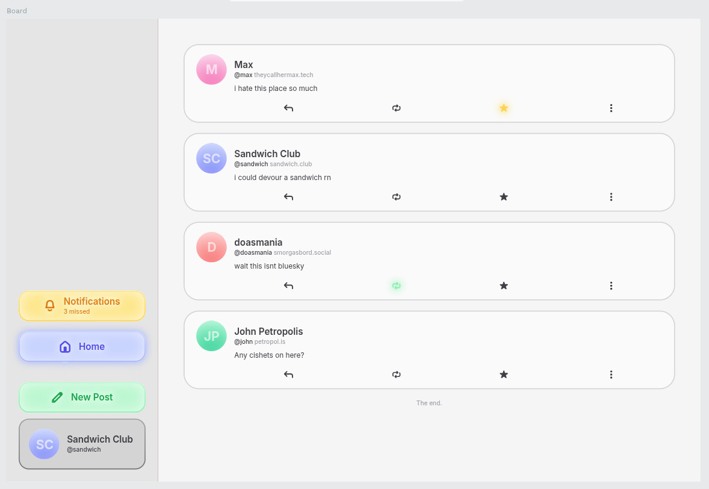Boost the Sandwich Club post
Viewport: 709px width, 489px height.
(396, 197)
